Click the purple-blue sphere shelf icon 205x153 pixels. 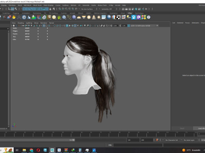click(74, 17)
